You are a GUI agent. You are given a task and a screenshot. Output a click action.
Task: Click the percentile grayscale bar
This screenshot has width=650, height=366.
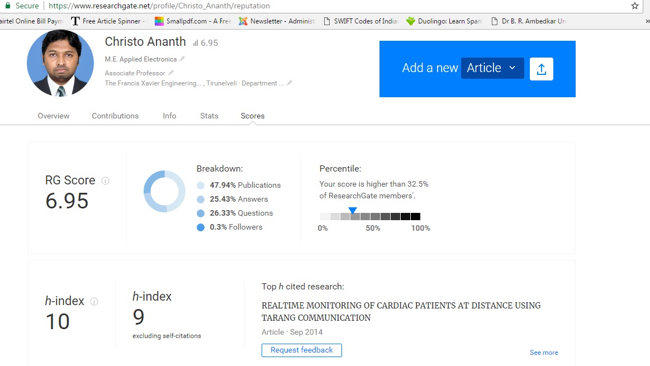[370, 216]
